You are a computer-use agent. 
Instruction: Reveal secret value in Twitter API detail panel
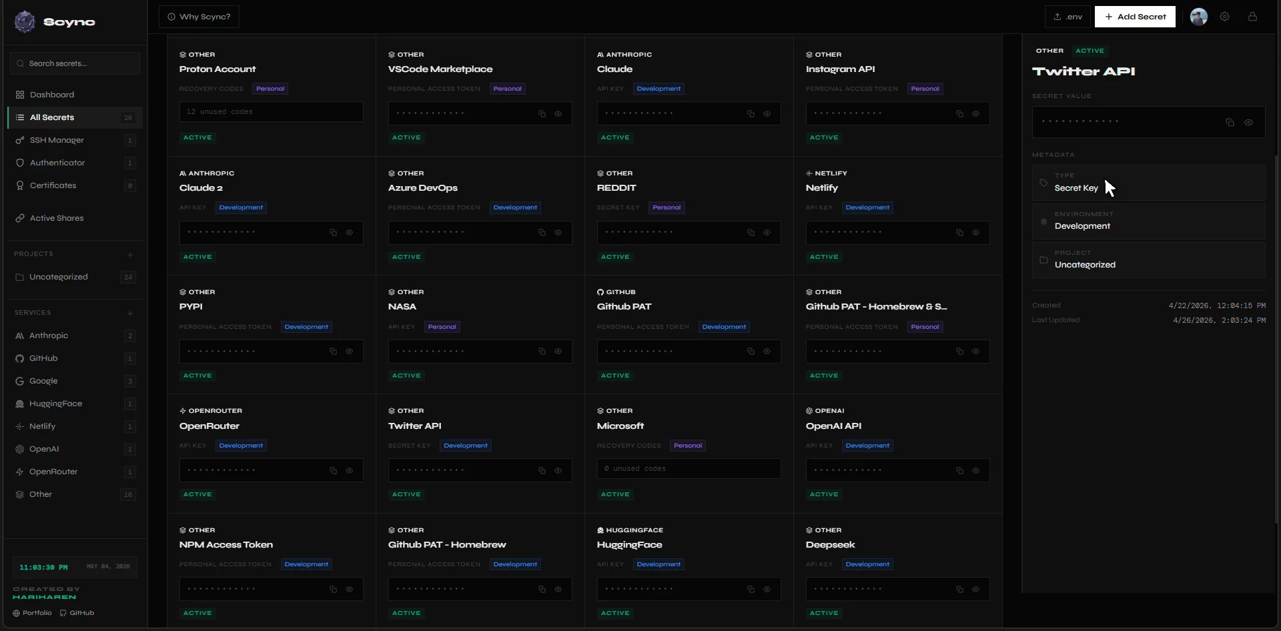pyautogui.click(x=1248, y=123)
